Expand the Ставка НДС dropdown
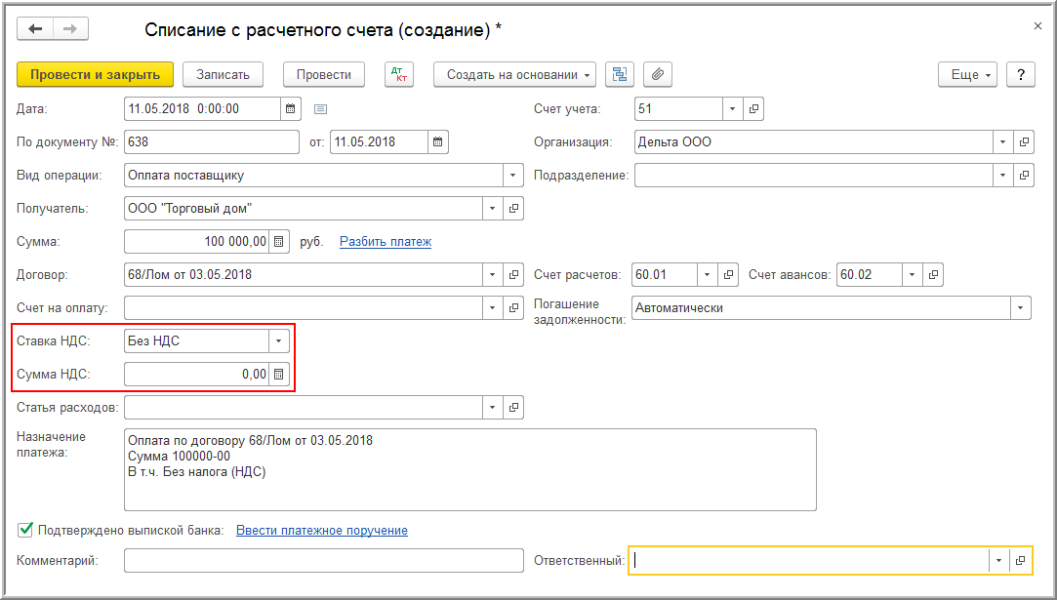The image size is (1057, 600). (x=279, y=340)
